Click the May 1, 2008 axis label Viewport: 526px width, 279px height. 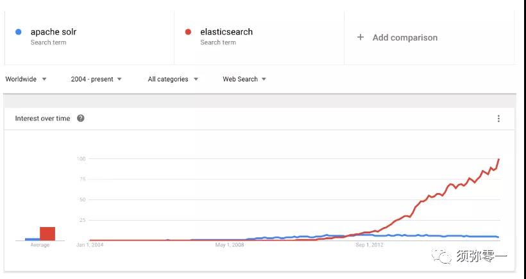[x=230, y=245]
